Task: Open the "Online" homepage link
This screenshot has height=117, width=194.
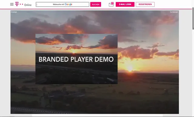Action: (28, 5)
